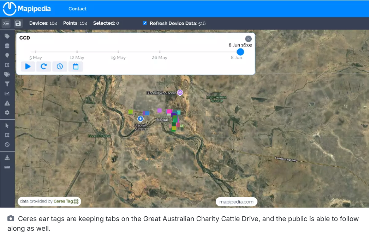This screenshot has height=236, width=370.
Task: Open the calendar picker in CCD panel
Action: [x=76, y=66]
